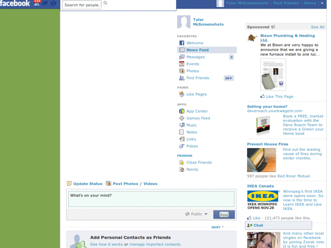Switch to Update Status tab
The image size is (331, 248).
tap(88, 184)
